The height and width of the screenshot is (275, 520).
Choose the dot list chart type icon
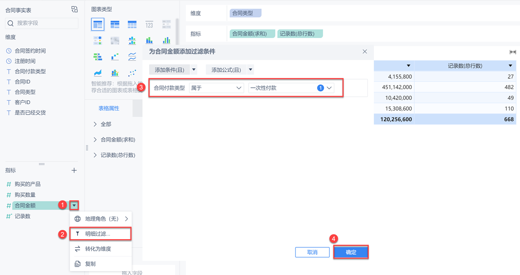point(97,41)
